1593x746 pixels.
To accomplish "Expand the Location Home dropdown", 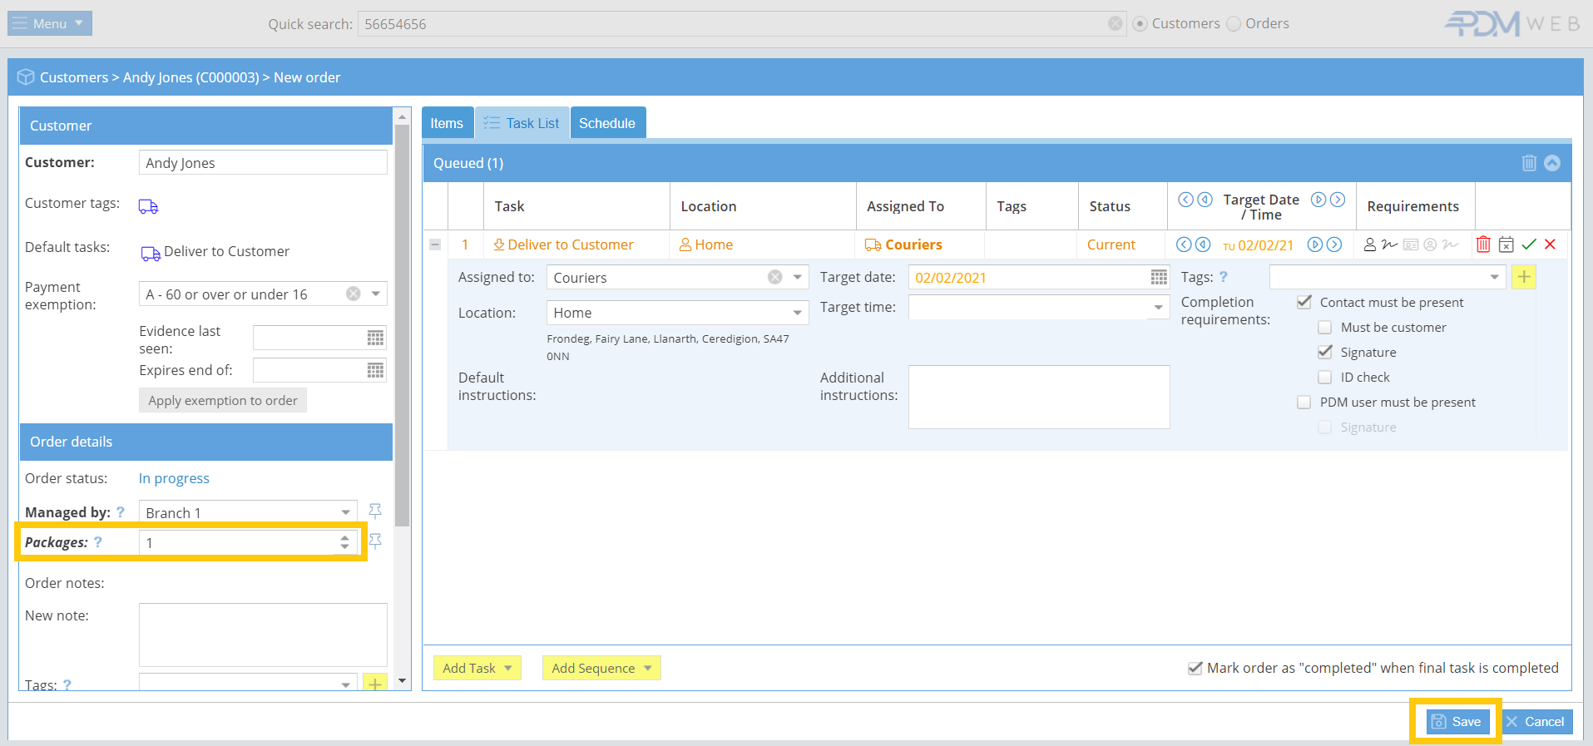I will [x=796, y=313].
